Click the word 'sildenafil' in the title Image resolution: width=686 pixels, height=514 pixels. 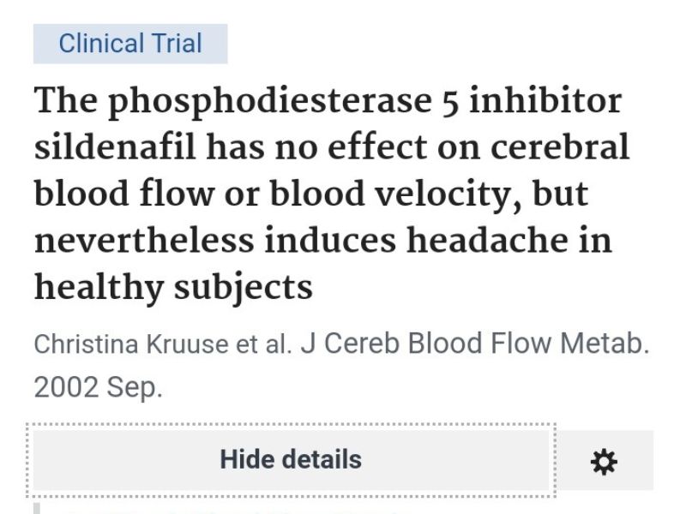click(115, 146)
